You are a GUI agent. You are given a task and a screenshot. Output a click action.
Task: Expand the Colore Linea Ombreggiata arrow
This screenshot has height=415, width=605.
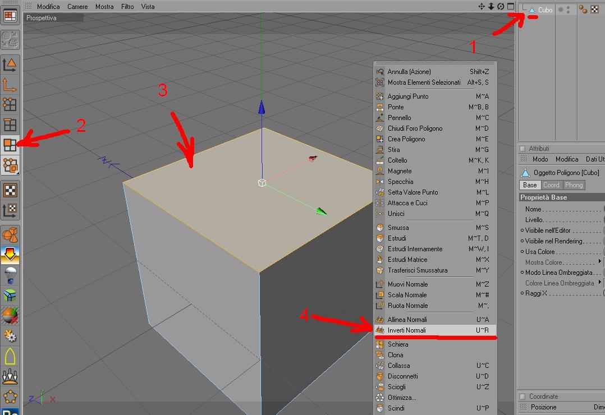(x=599, y=282)
